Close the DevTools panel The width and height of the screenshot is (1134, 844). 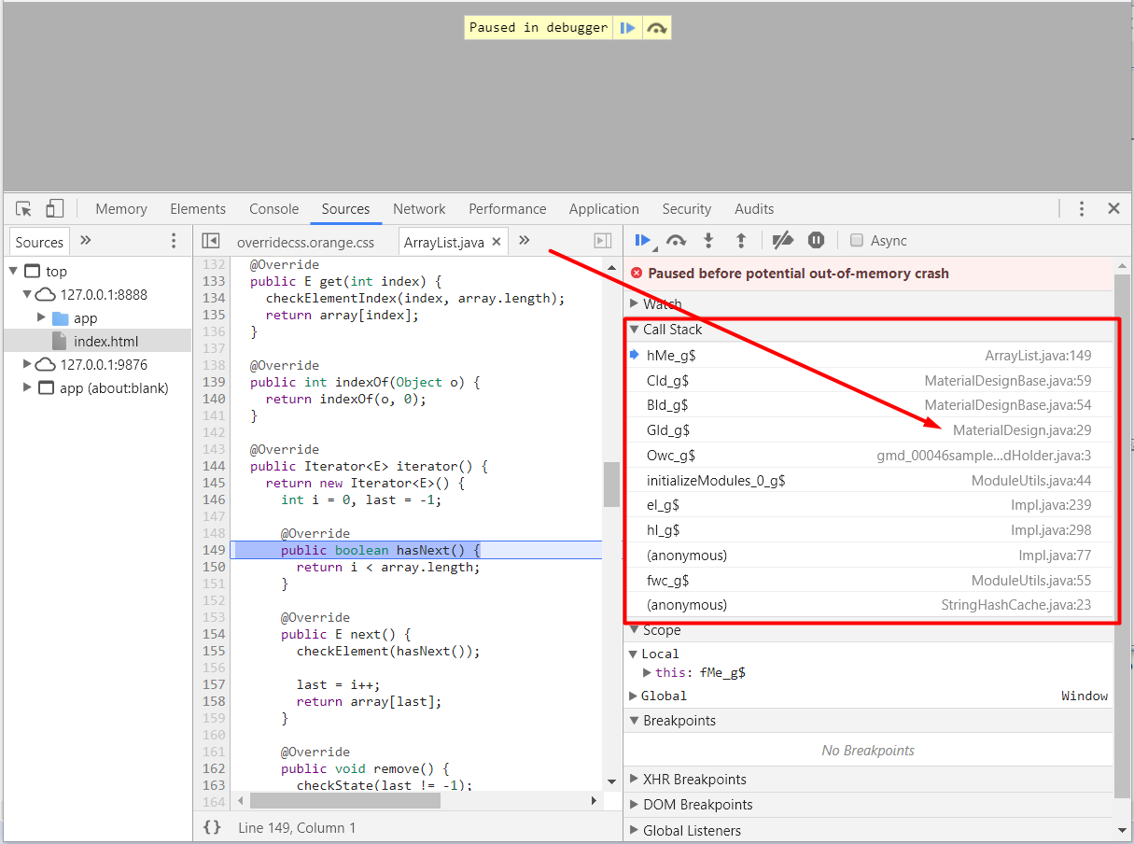point(1113,209)
